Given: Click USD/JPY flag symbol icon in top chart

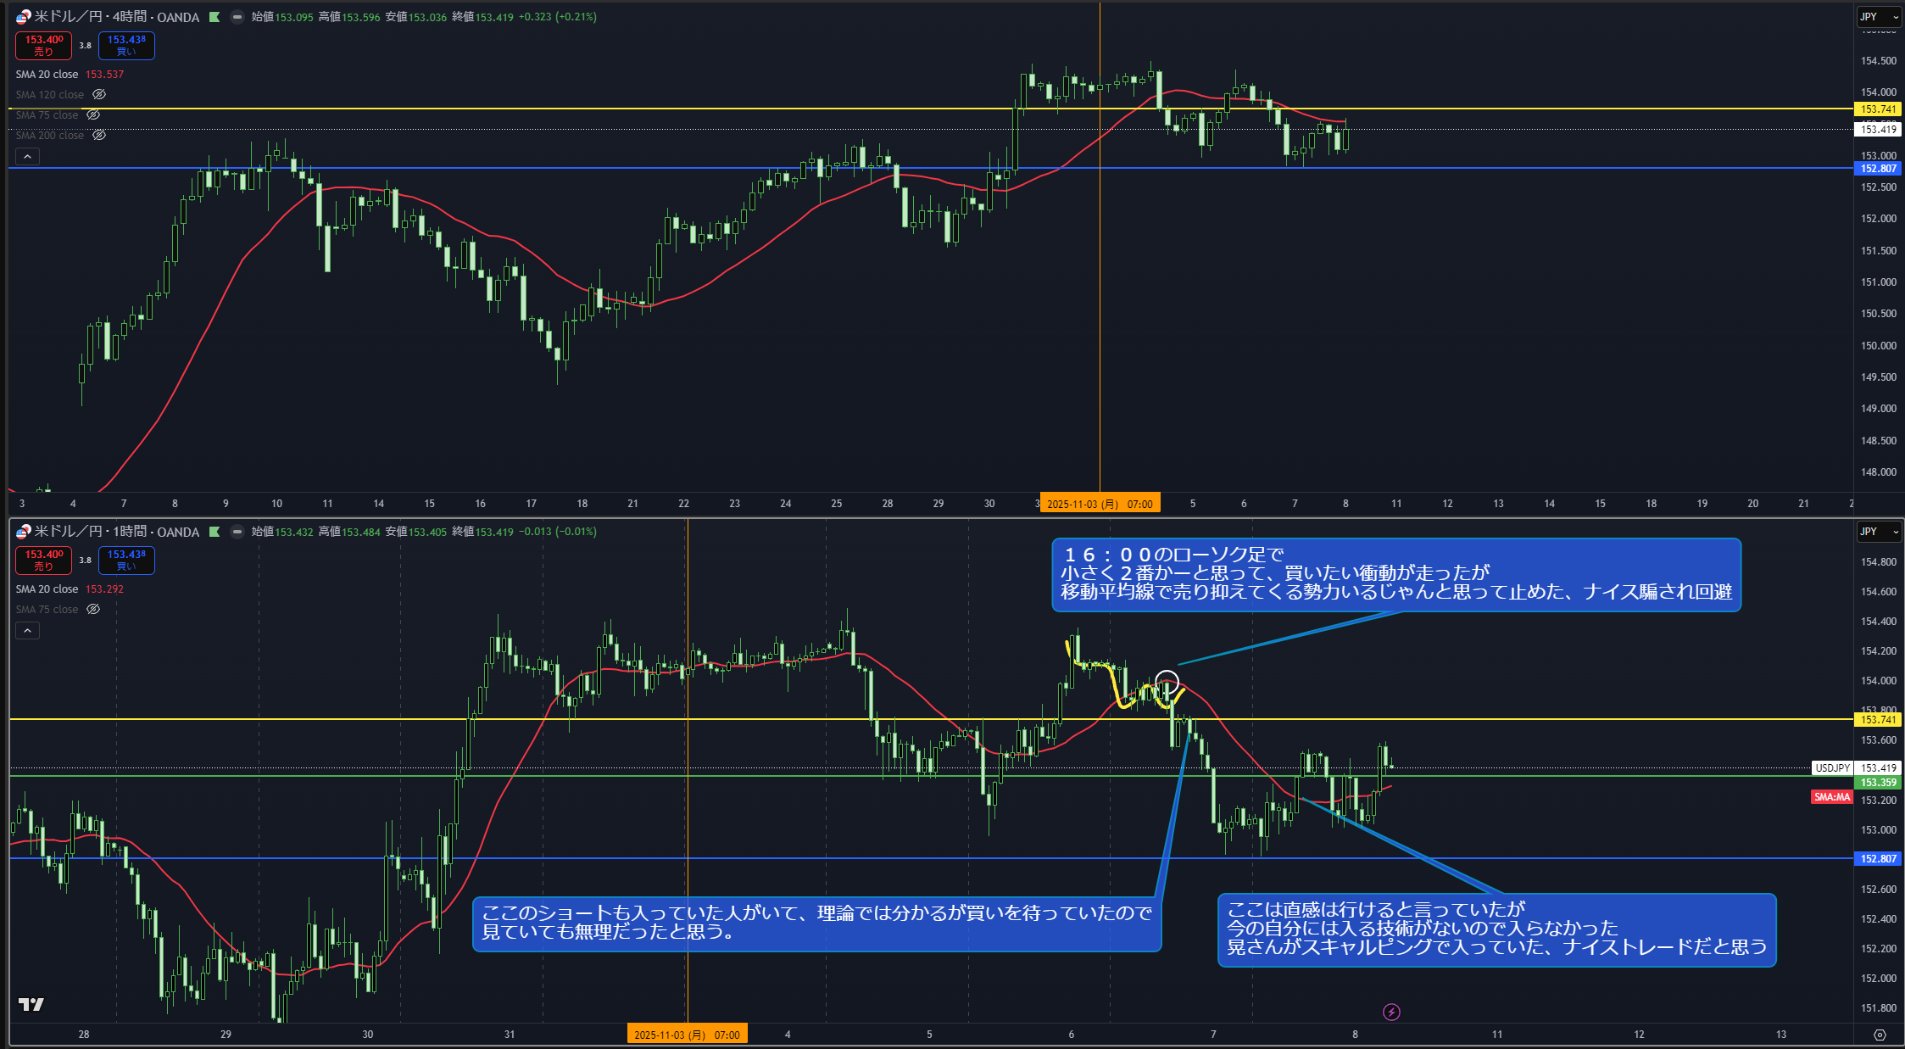Looking at the screenshot, I should pyautogui.click(x=23, y=17).
